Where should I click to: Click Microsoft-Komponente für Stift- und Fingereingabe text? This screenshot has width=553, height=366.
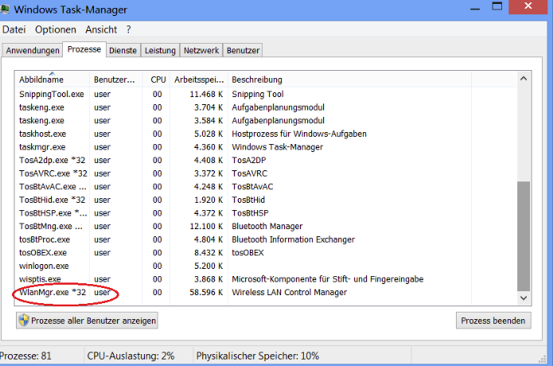tap(327, 279)
